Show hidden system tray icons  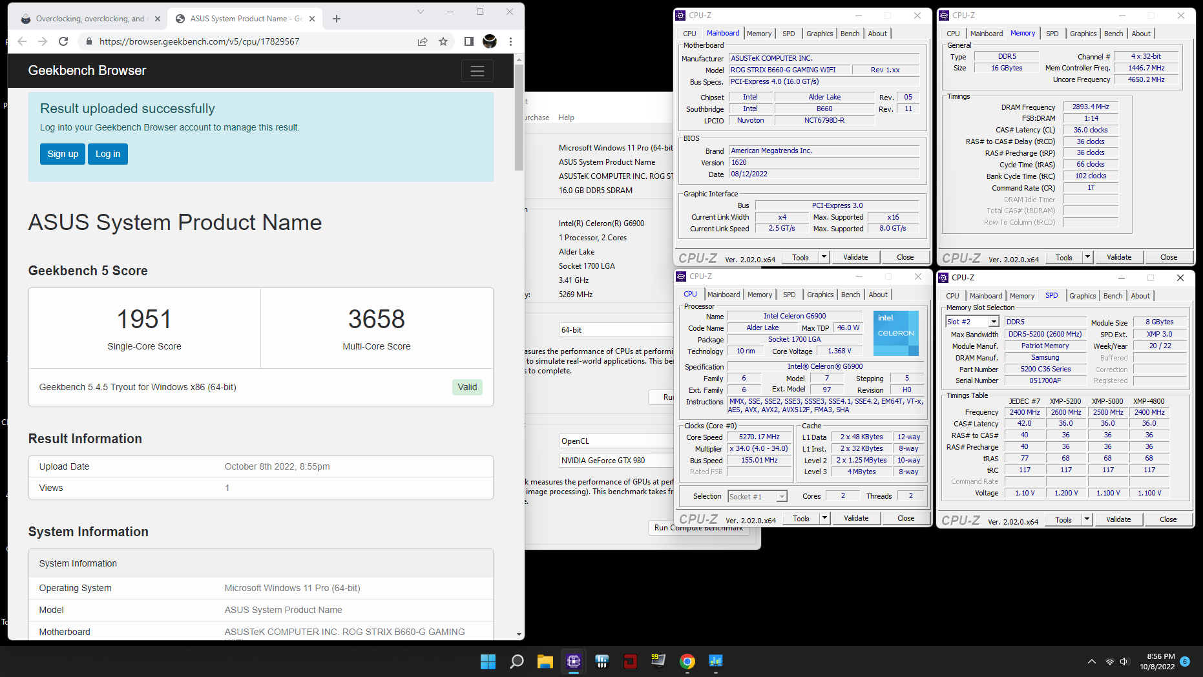[1091, 661]
